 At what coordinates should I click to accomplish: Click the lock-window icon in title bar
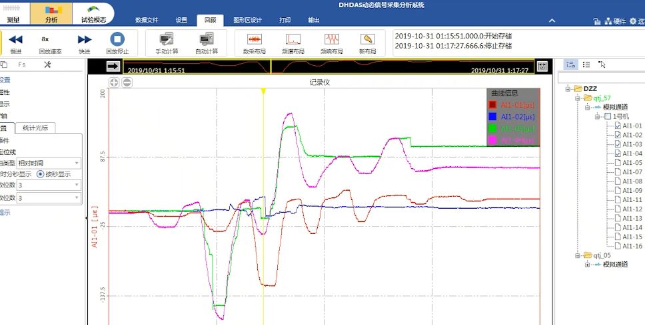point(597,21)
